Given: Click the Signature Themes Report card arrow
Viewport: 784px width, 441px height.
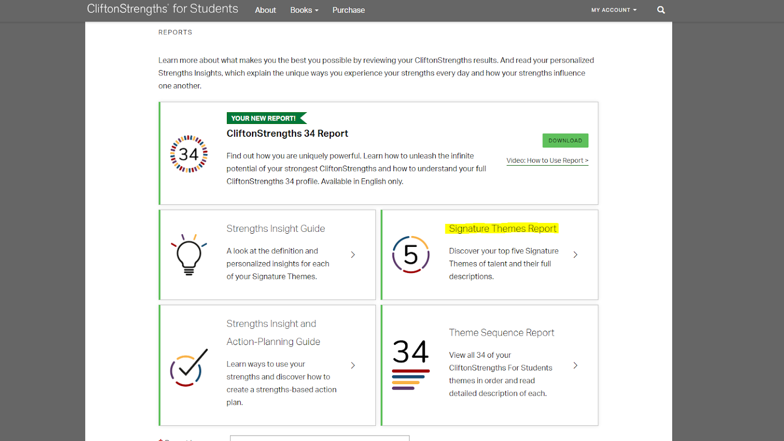Looking at the screenshot, I should [x=575, y=255].
